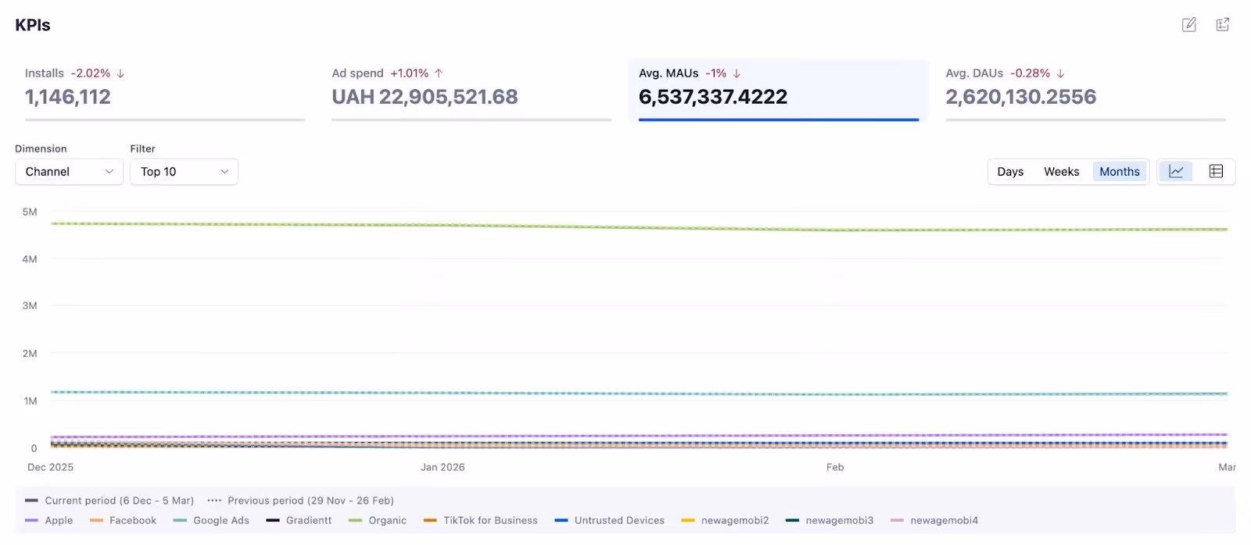Click the value 2,620,130.2556
This screenshot has width=1251, height=545.
coord(1021,97)
